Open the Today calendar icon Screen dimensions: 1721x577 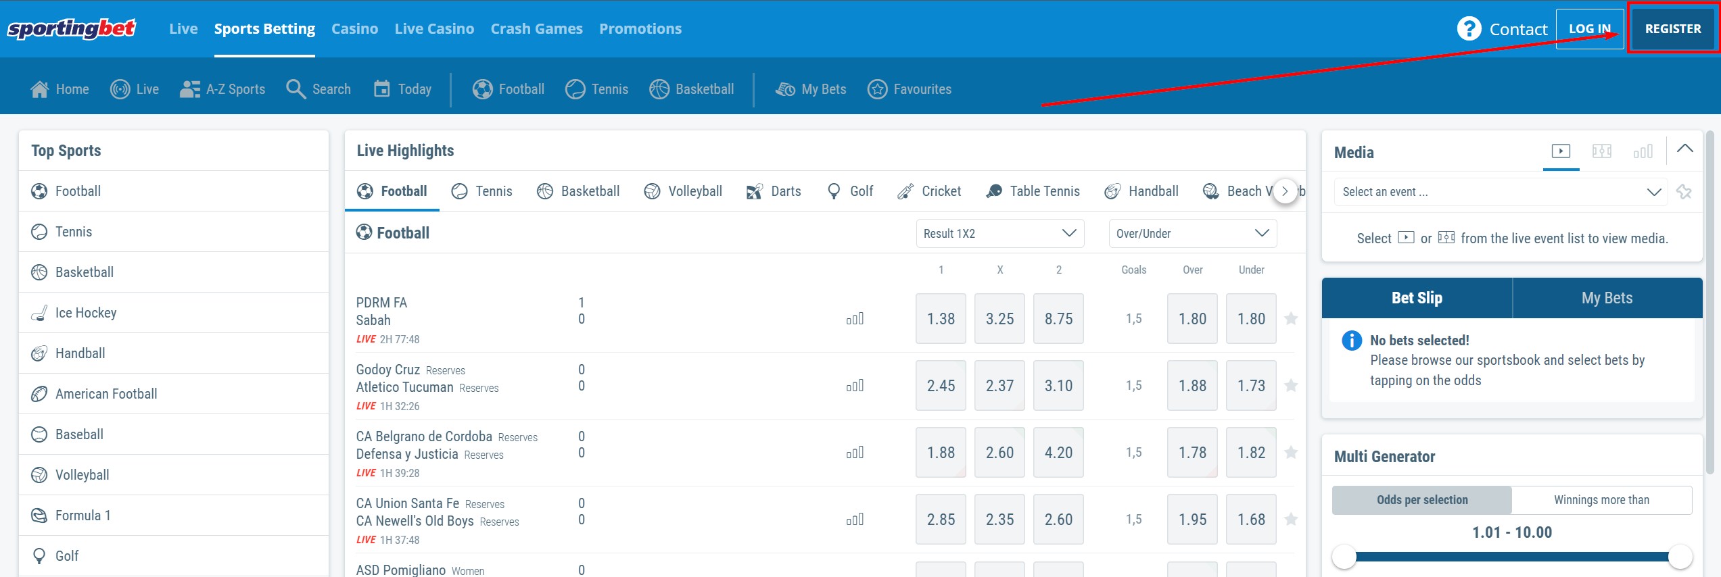382,89
